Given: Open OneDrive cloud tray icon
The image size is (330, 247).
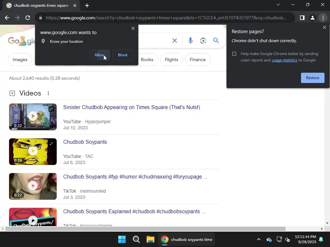Looking at the screenshot, I should [x=269, y=239].
